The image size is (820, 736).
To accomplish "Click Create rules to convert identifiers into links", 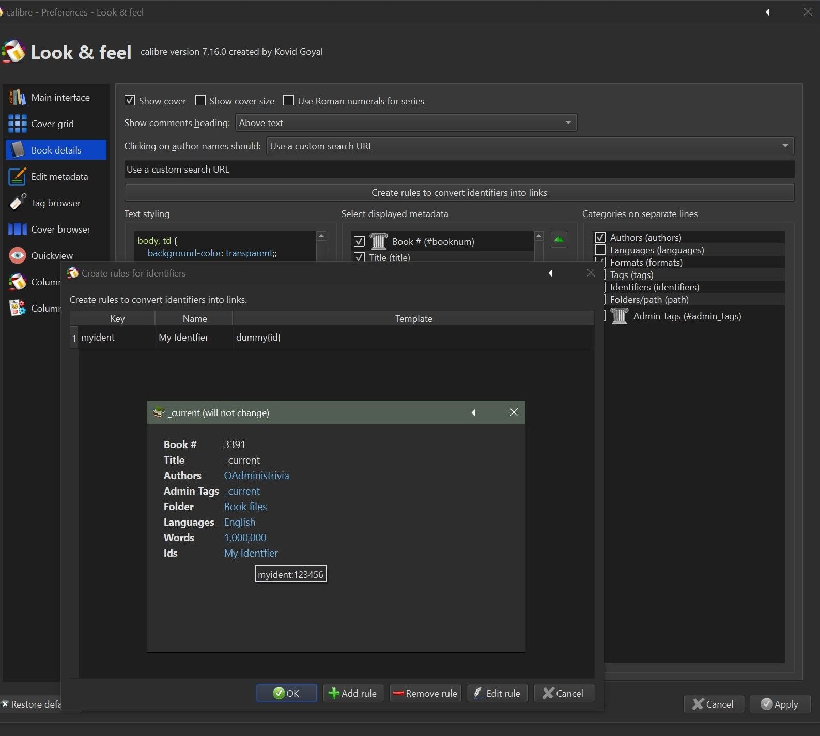I will 459,192.
